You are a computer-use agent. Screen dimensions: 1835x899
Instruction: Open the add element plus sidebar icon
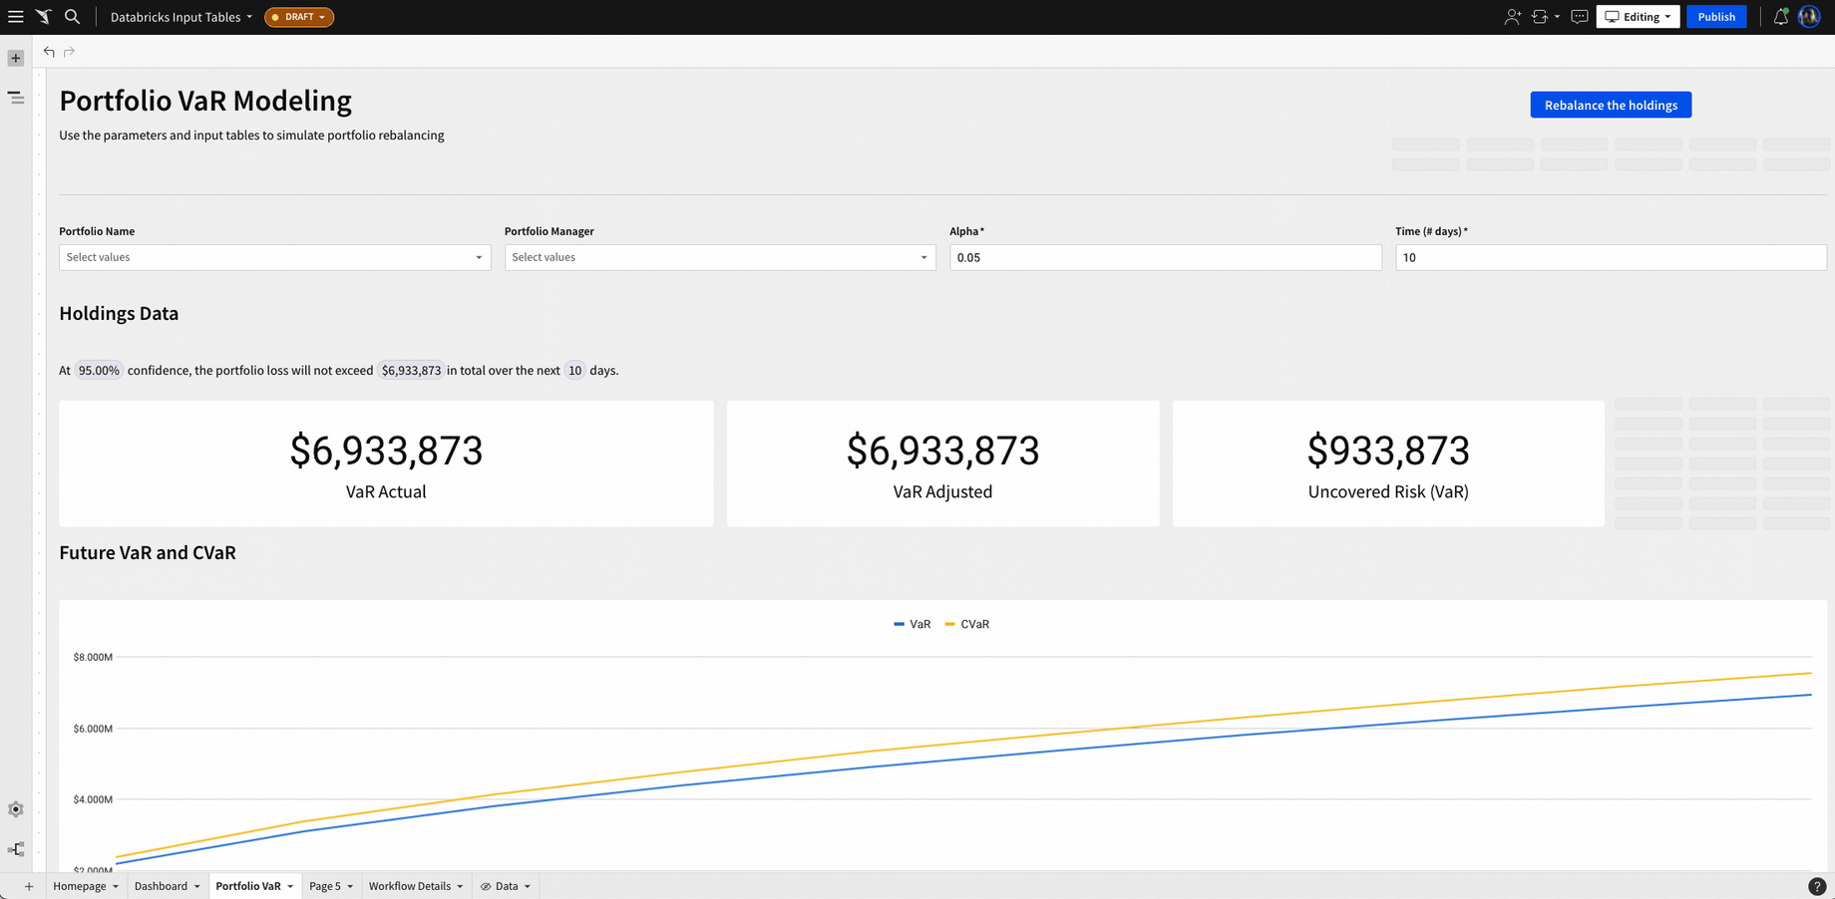coord(16,59)
